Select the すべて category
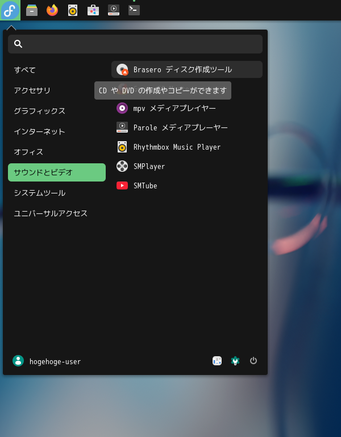Image resolution: width=341 pixels, height=437 pixels. pos(57,70)
